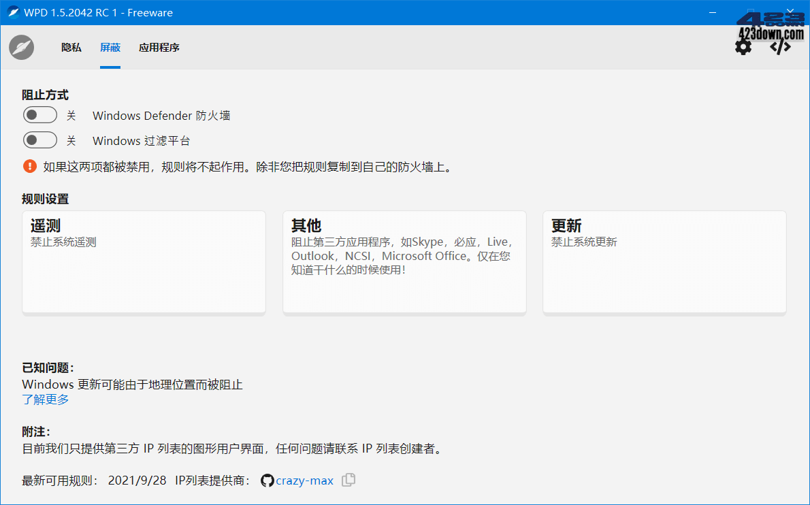The width and height of the screenshot is (810, 505).
Task: Copy rules info using the copy icon
Action: coord(348,480)
